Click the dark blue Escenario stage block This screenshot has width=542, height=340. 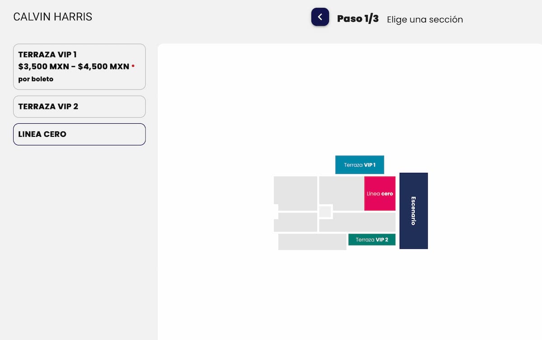coord(413,210)
